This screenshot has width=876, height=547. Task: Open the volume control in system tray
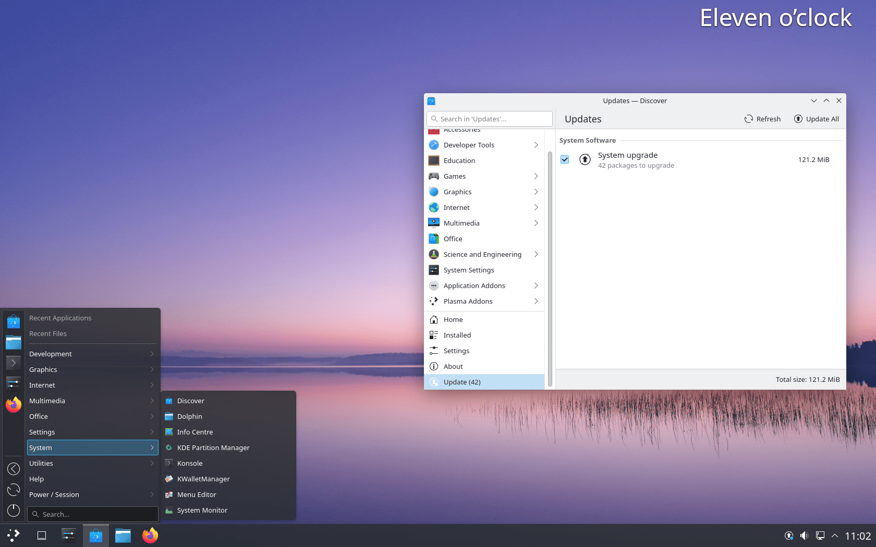click(805, 536)
